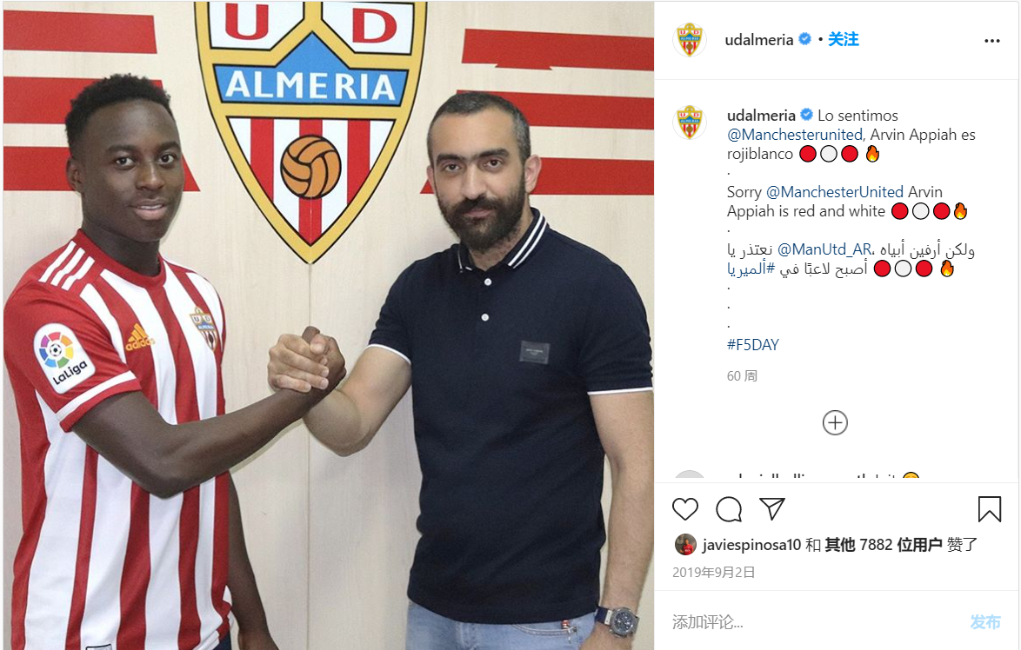View javiespinosa10's profile from the likes line
The width and height of the screenshot is (1021, 650).
(x=751, y=545)
